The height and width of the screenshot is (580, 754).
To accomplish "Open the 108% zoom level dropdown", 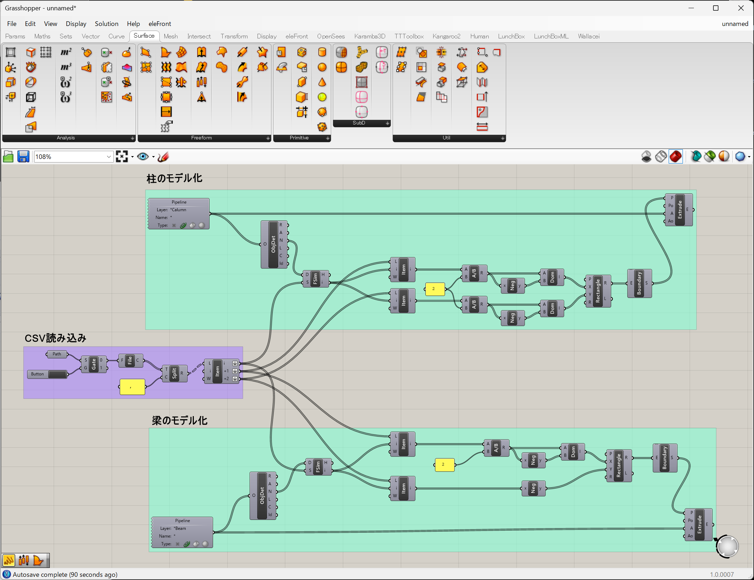I will [x=108, y=156].
